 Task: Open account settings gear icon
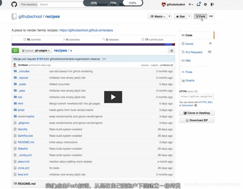click(205, 4)
